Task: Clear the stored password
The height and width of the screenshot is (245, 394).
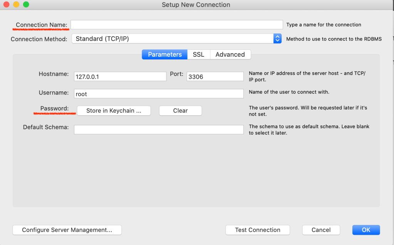Action: coord(180,111)
